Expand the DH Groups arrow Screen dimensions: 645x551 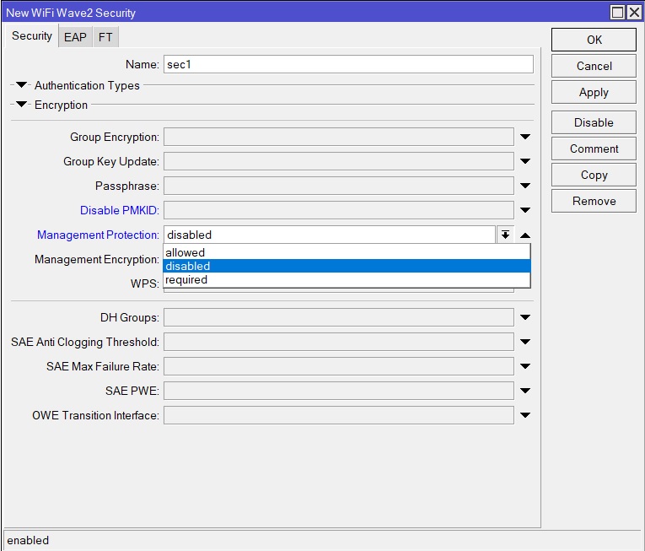[524, 318]
